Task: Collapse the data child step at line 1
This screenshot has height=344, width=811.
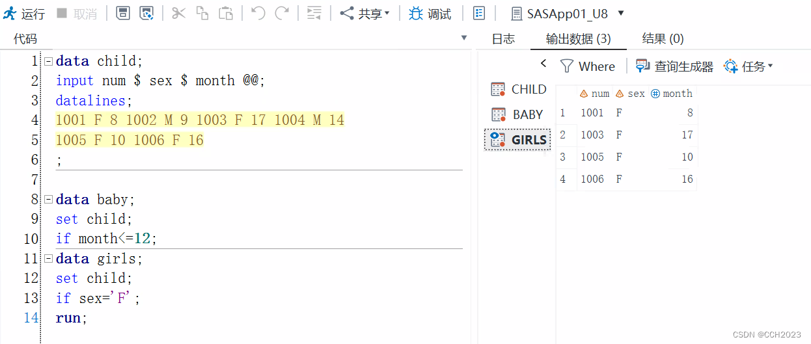Action: (x=48, y=61)
